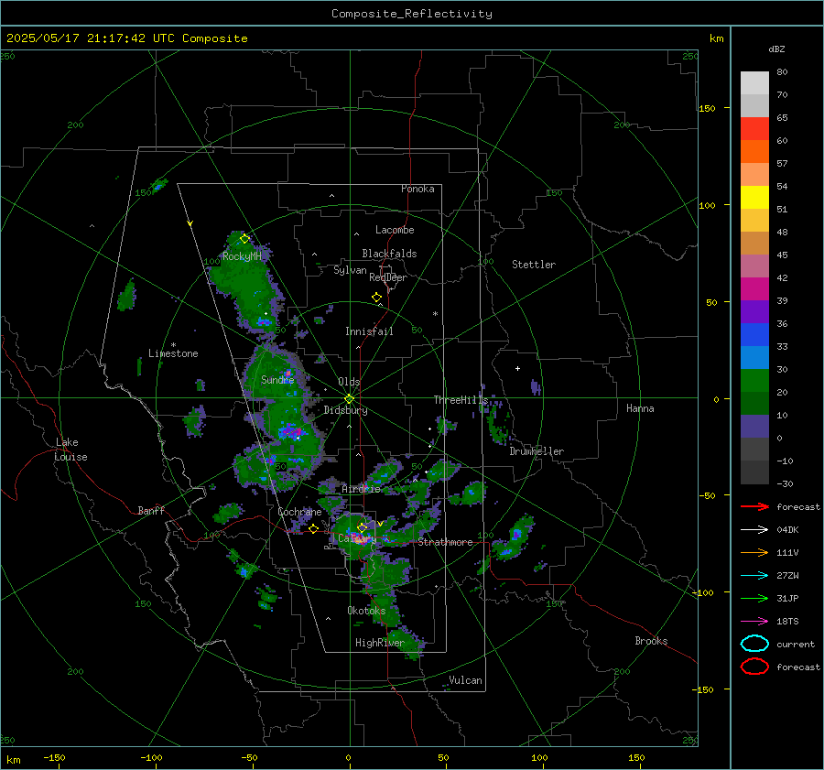Click the Lacombe city label

(x=395, y=230)
